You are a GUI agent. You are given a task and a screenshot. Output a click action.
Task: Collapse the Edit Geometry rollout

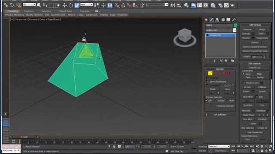[x=255, y=63]
